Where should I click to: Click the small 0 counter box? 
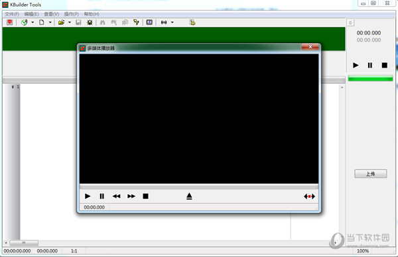tap(350, 23)
